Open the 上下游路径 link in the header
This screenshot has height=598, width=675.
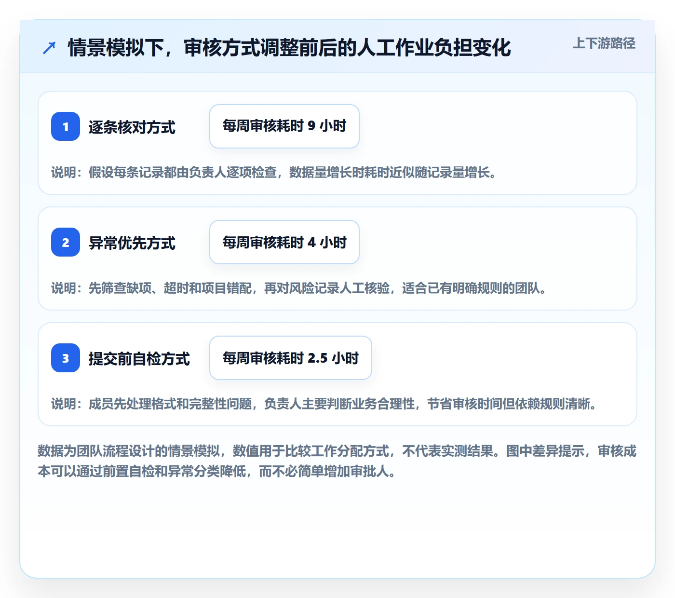click(x=604, y=43)
